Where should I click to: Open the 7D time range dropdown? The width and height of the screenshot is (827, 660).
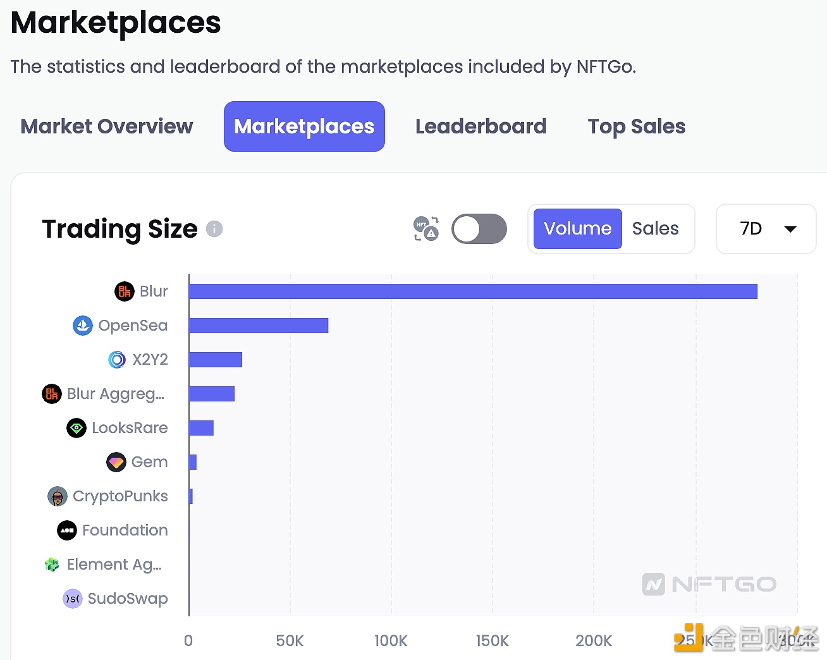tap(765, 229)
